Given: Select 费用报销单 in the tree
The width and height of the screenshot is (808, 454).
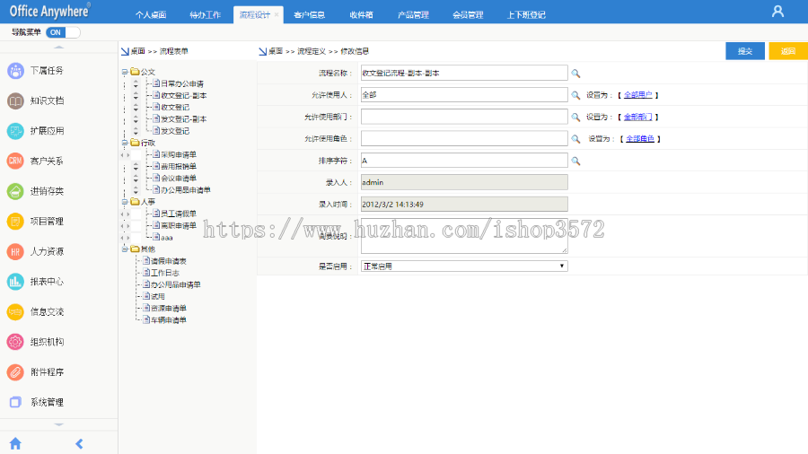Looking at the screenshot, I should (x=179, y=166).
